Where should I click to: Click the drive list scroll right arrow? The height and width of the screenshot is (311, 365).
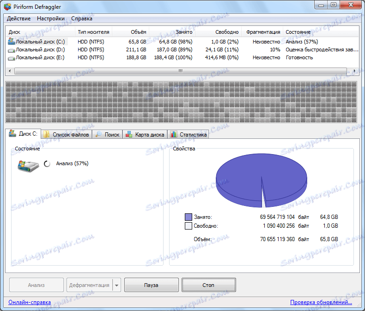354,71
